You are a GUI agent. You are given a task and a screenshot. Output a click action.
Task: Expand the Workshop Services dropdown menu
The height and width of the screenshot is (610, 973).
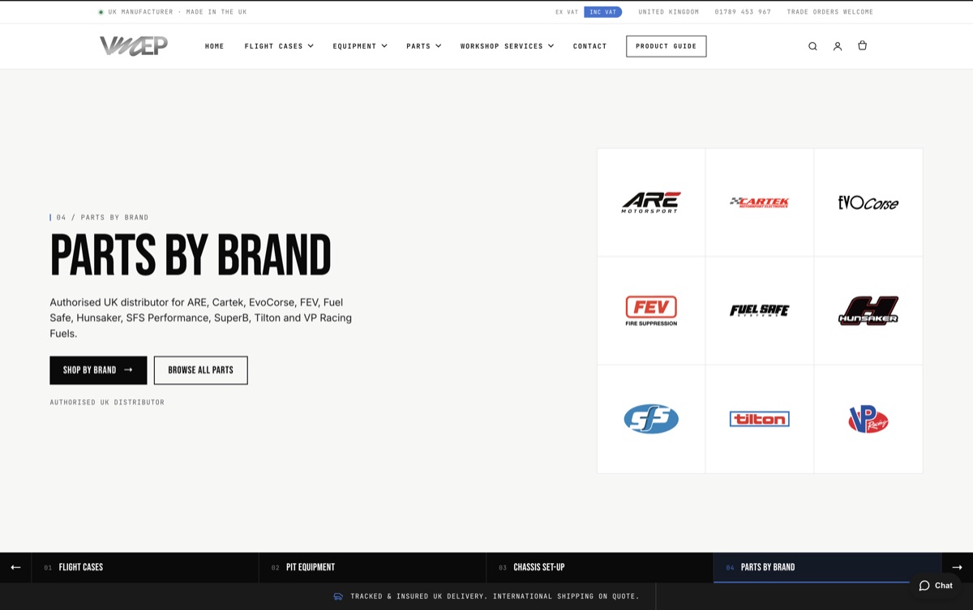(507, 46)
